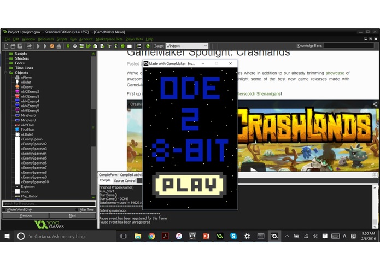Select the cEnemySpawner10 object

tap(34, 182)
